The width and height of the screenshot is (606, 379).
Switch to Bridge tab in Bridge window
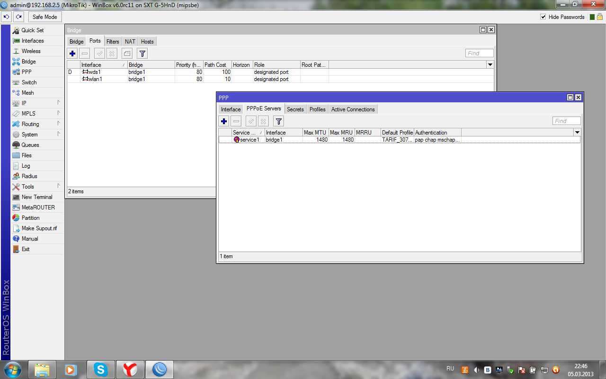(x=77, y=42)
